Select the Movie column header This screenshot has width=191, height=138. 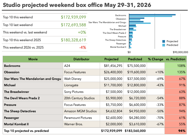[33, 59]
